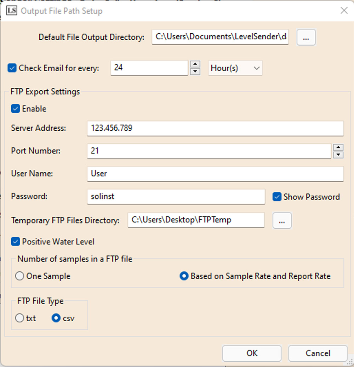Browse for the Temporary FTP Files Directory

point(282,220)
